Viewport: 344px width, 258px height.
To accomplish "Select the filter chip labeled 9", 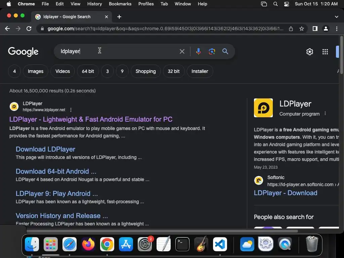I will (x=122, y=71).
